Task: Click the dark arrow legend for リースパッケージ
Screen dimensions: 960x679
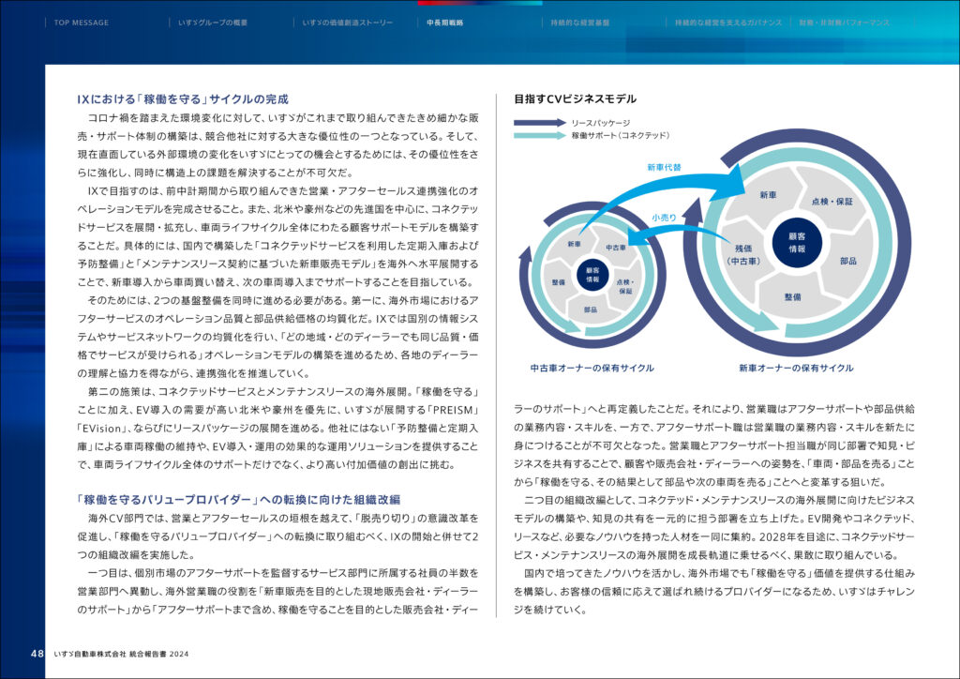Action: click(x=539, y=123)
